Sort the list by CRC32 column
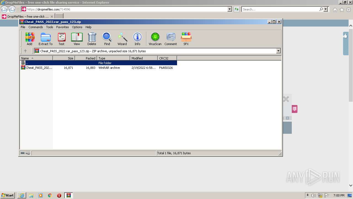The image size is (353, 199). [167, 58]
